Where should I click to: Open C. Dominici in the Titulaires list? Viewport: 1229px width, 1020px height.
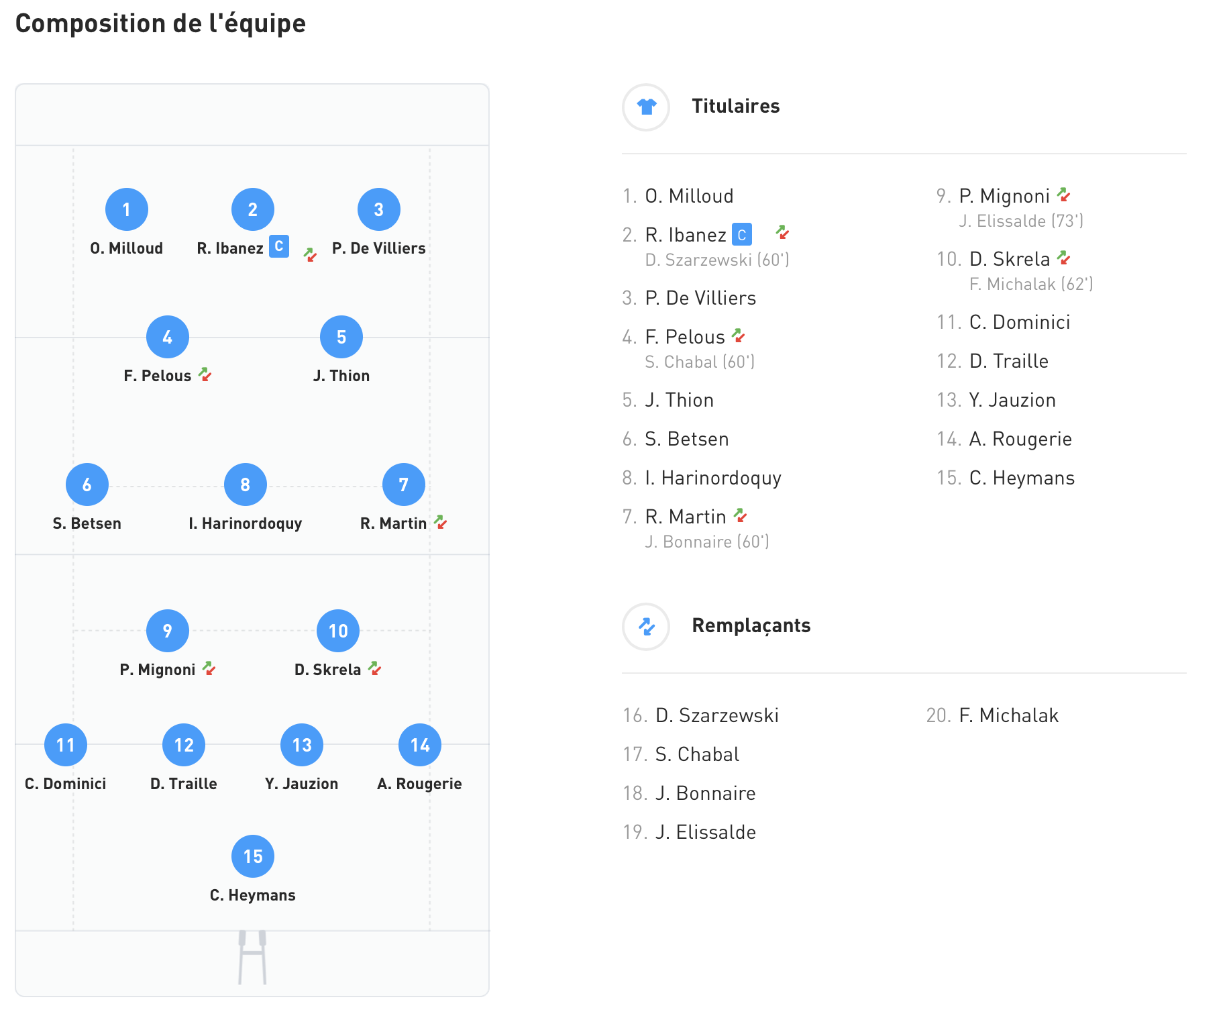(x=1019, y=322)
